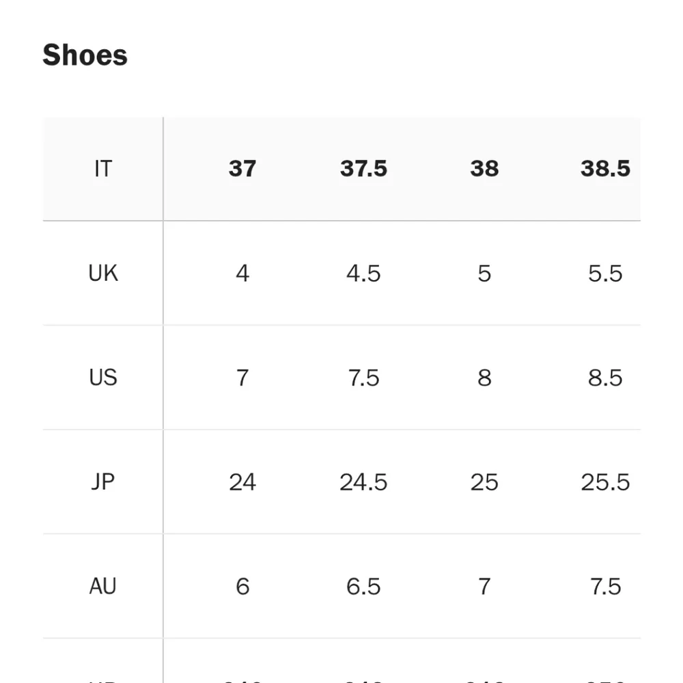Click the UK row label
683x683 pixels.
click(103, 273)
